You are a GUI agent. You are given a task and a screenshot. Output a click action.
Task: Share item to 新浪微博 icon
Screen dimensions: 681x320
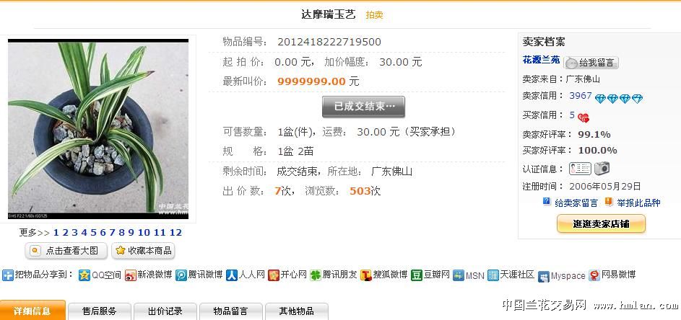130,275
